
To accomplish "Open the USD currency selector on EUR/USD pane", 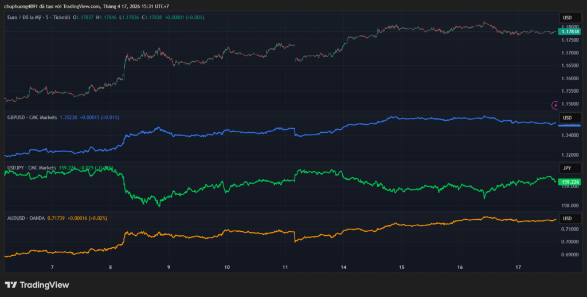I will (568, 18).
